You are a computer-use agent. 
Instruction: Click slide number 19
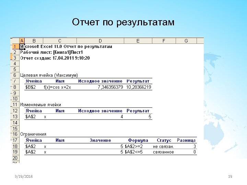pyautogui.click(x=230, y=176)
